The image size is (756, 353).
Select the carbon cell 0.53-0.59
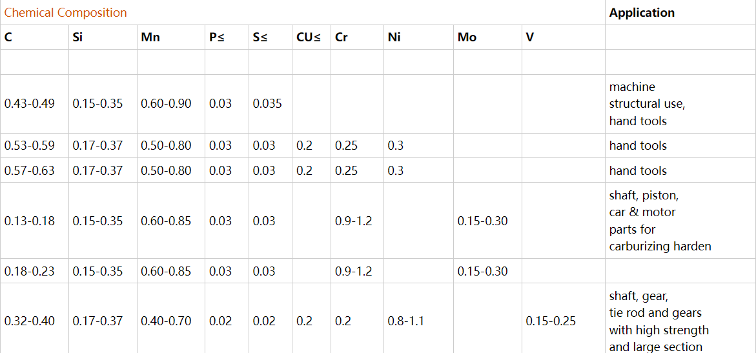(30, 146)
